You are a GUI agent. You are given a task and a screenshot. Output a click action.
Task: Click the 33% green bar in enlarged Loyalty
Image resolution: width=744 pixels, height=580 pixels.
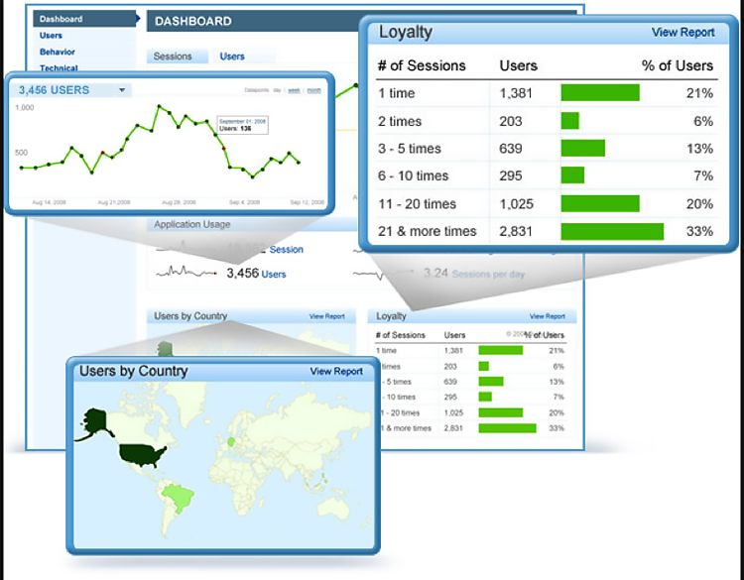pyautogui.click(x=612, y=231)
